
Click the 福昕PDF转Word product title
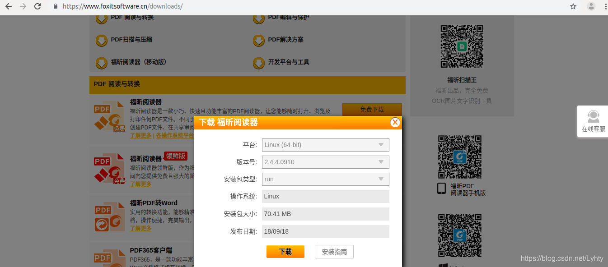coord(154,203)
